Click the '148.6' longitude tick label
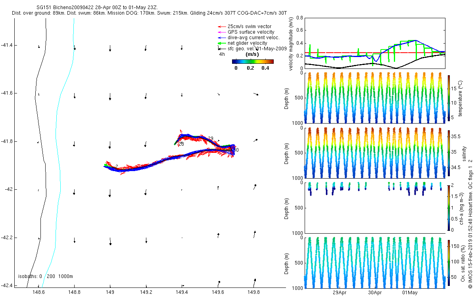The image size is (476, 297). point(38,292)
